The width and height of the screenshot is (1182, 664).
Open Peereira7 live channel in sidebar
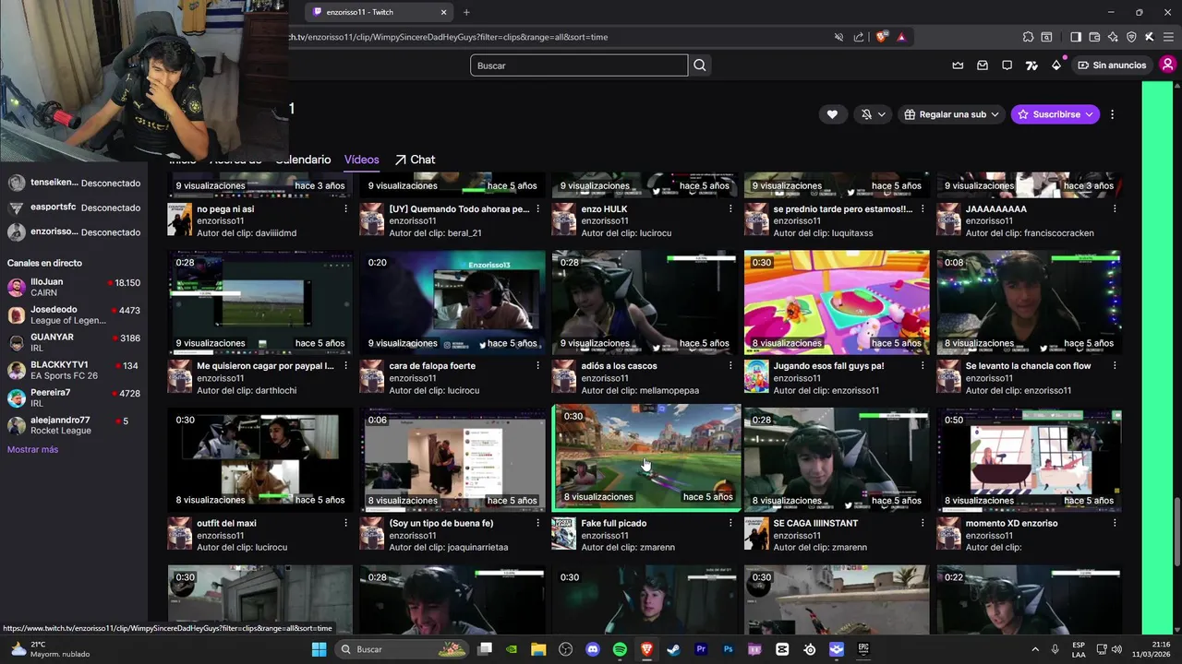[x=74, y=397]
